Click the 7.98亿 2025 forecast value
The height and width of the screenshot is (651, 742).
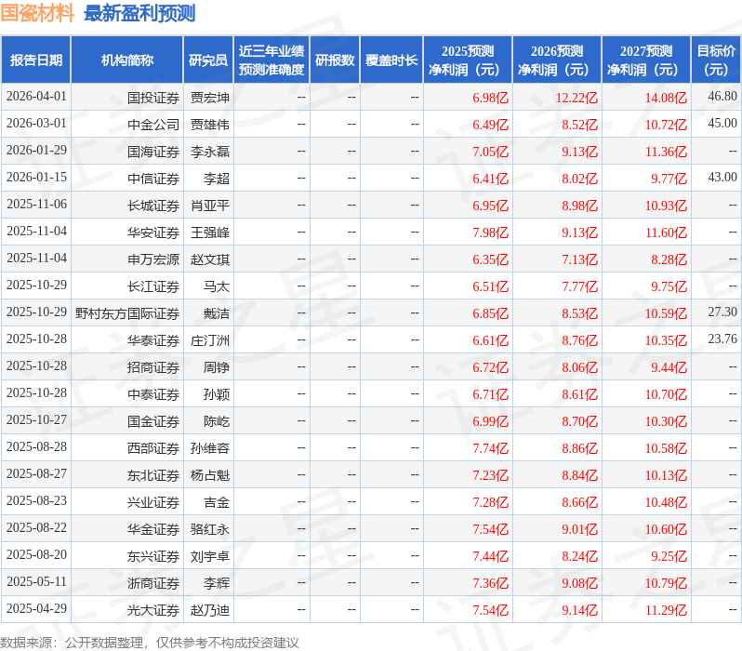[491, 232]
